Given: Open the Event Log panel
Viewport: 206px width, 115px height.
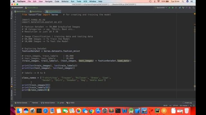Looking at the screenshot, I should pos(187,103).
